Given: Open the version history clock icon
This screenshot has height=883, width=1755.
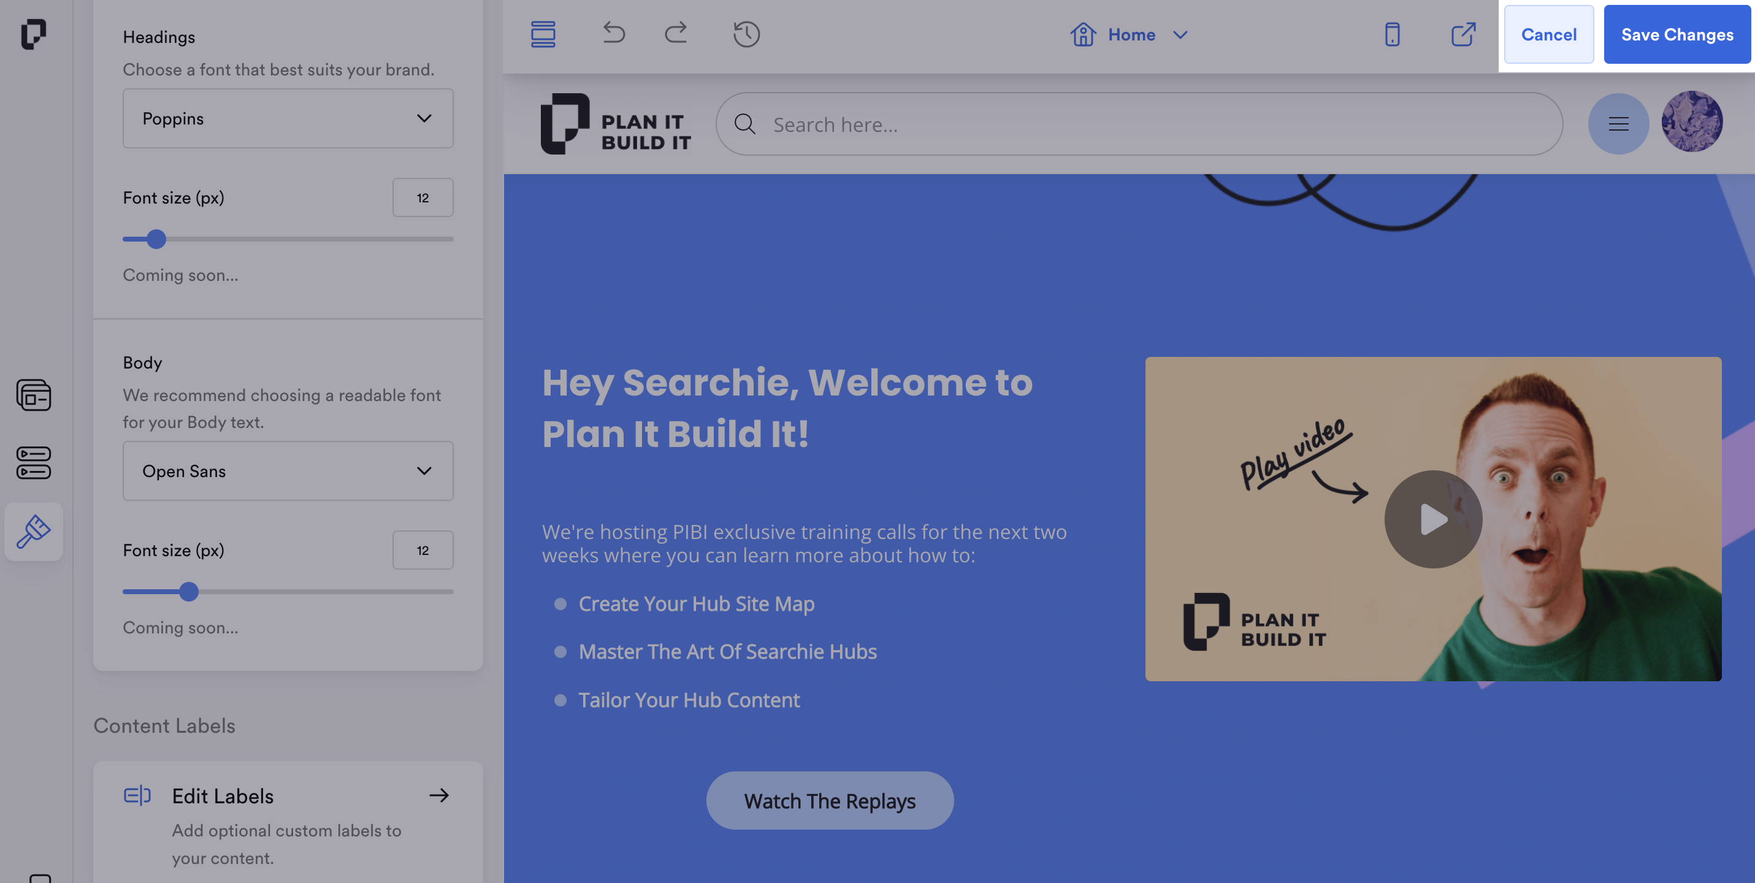Looking at the screenshot, I should pyautogui.click(x=746, y=34).
